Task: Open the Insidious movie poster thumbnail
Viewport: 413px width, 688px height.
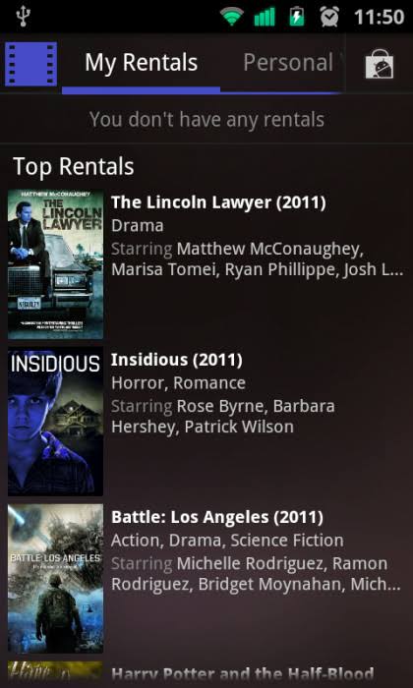Action: click(x=55, y=422)
